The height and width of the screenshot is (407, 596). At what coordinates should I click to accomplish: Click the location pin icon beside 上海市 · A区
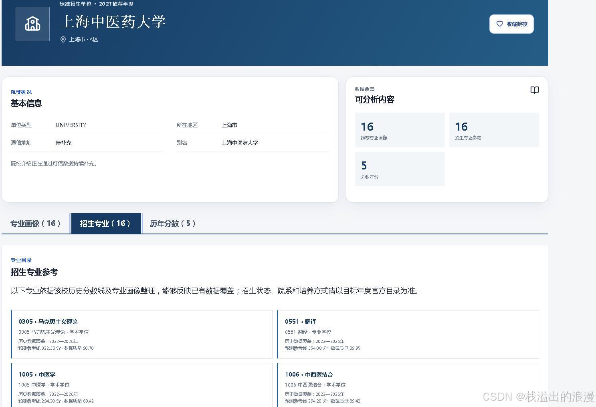(x=63, y=39)
